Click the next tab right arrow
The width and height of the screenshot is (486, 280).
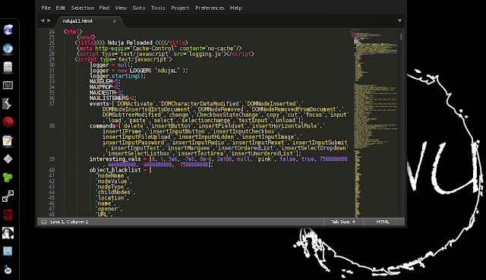[49, 20]
